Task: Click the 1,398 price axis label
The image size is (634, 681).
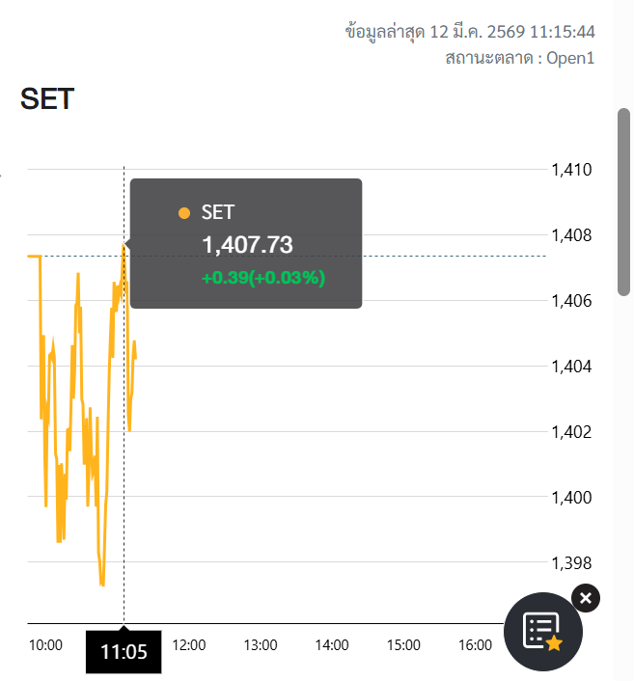Action: pyautogui.click(x=570, y=562)
